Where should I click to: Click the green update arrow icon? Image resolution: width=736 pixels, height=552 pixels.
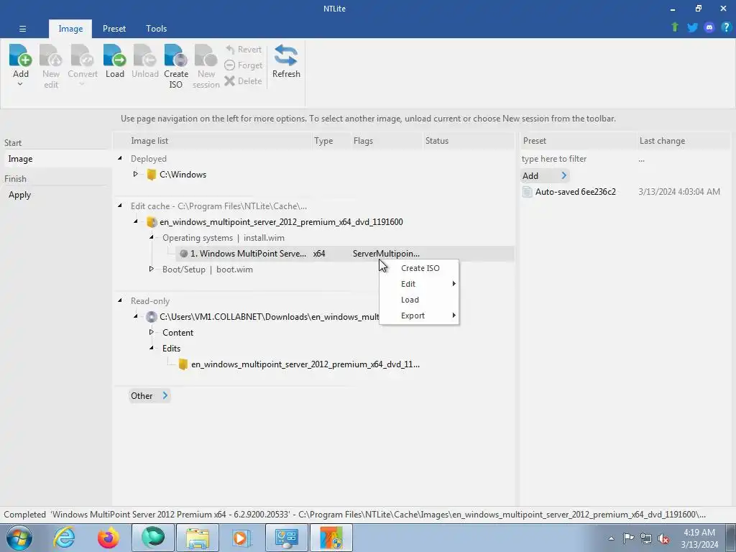pyautogui.click(x=675, y=27)
